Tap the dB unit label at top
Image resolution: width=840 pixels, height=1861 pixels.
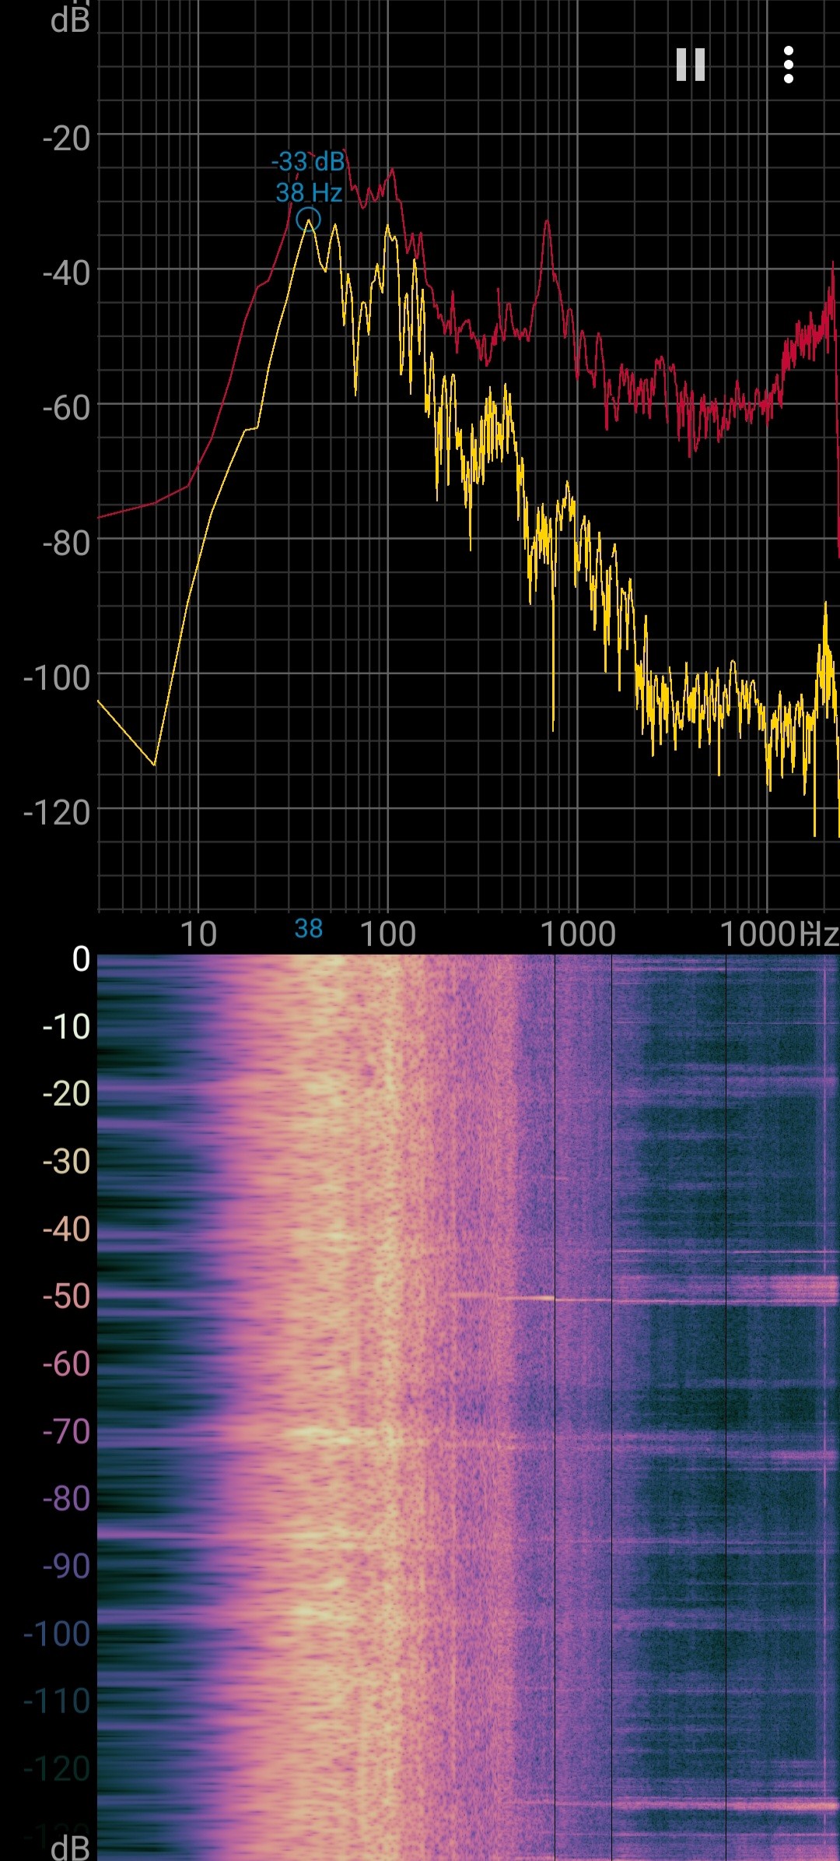pos(70,20)
